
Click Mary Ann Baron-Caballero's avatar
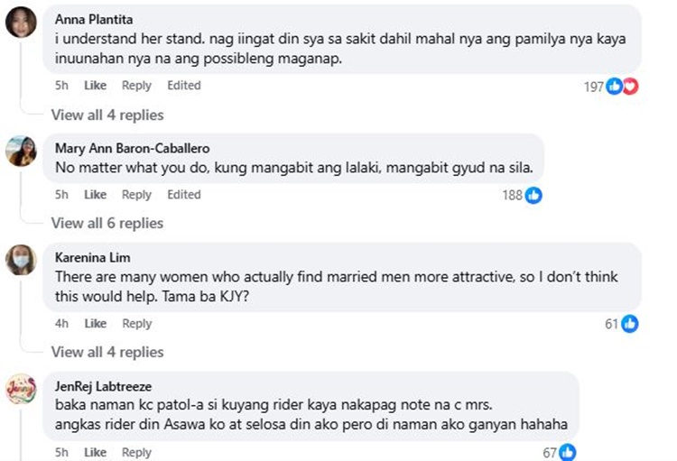pos(21,151)
